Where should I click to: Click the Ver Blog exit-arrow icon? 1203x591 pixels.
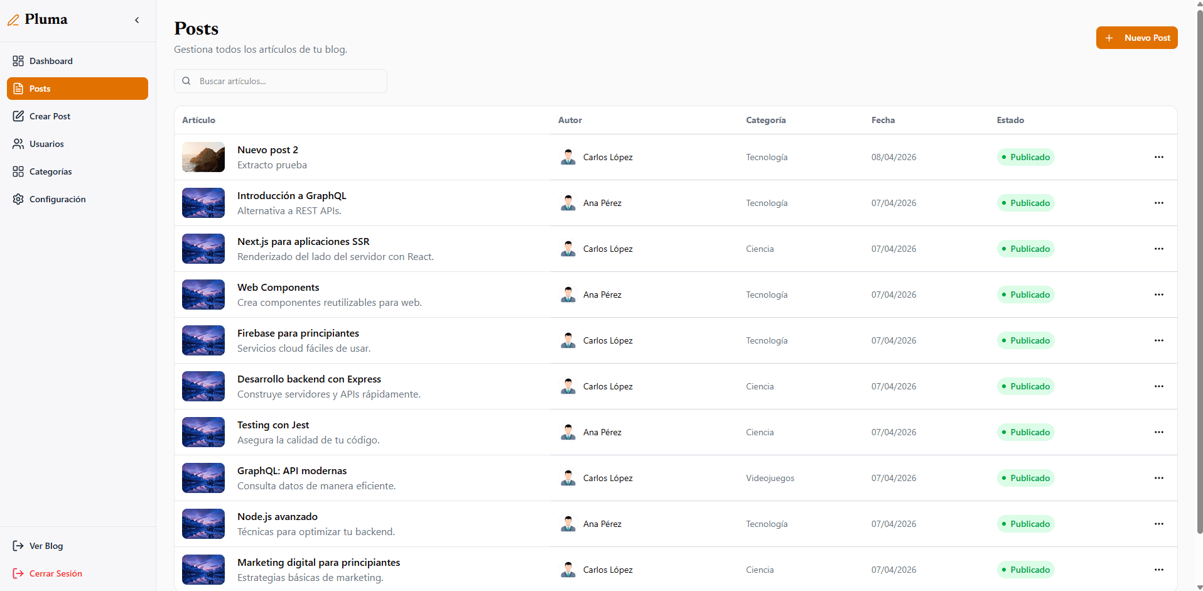(18, 546)
